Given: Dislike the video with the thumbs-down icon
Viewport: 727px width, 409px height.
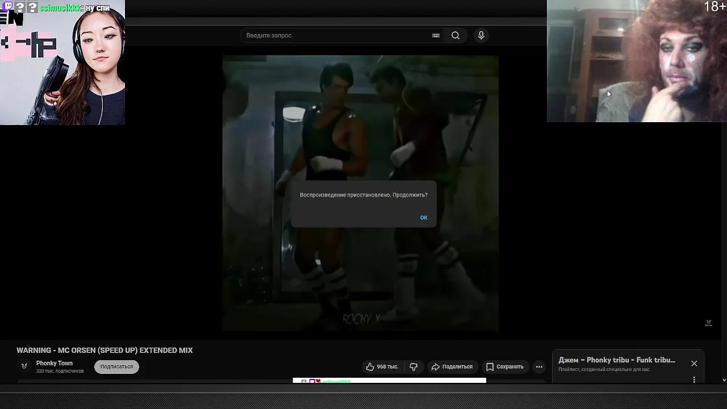Looking at the screenshot, I should coord(413,367).
